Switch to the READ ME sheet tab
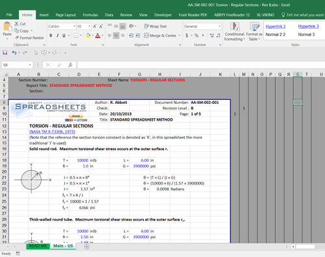This screenshot has width=325, height=257. tap(38, 246)
